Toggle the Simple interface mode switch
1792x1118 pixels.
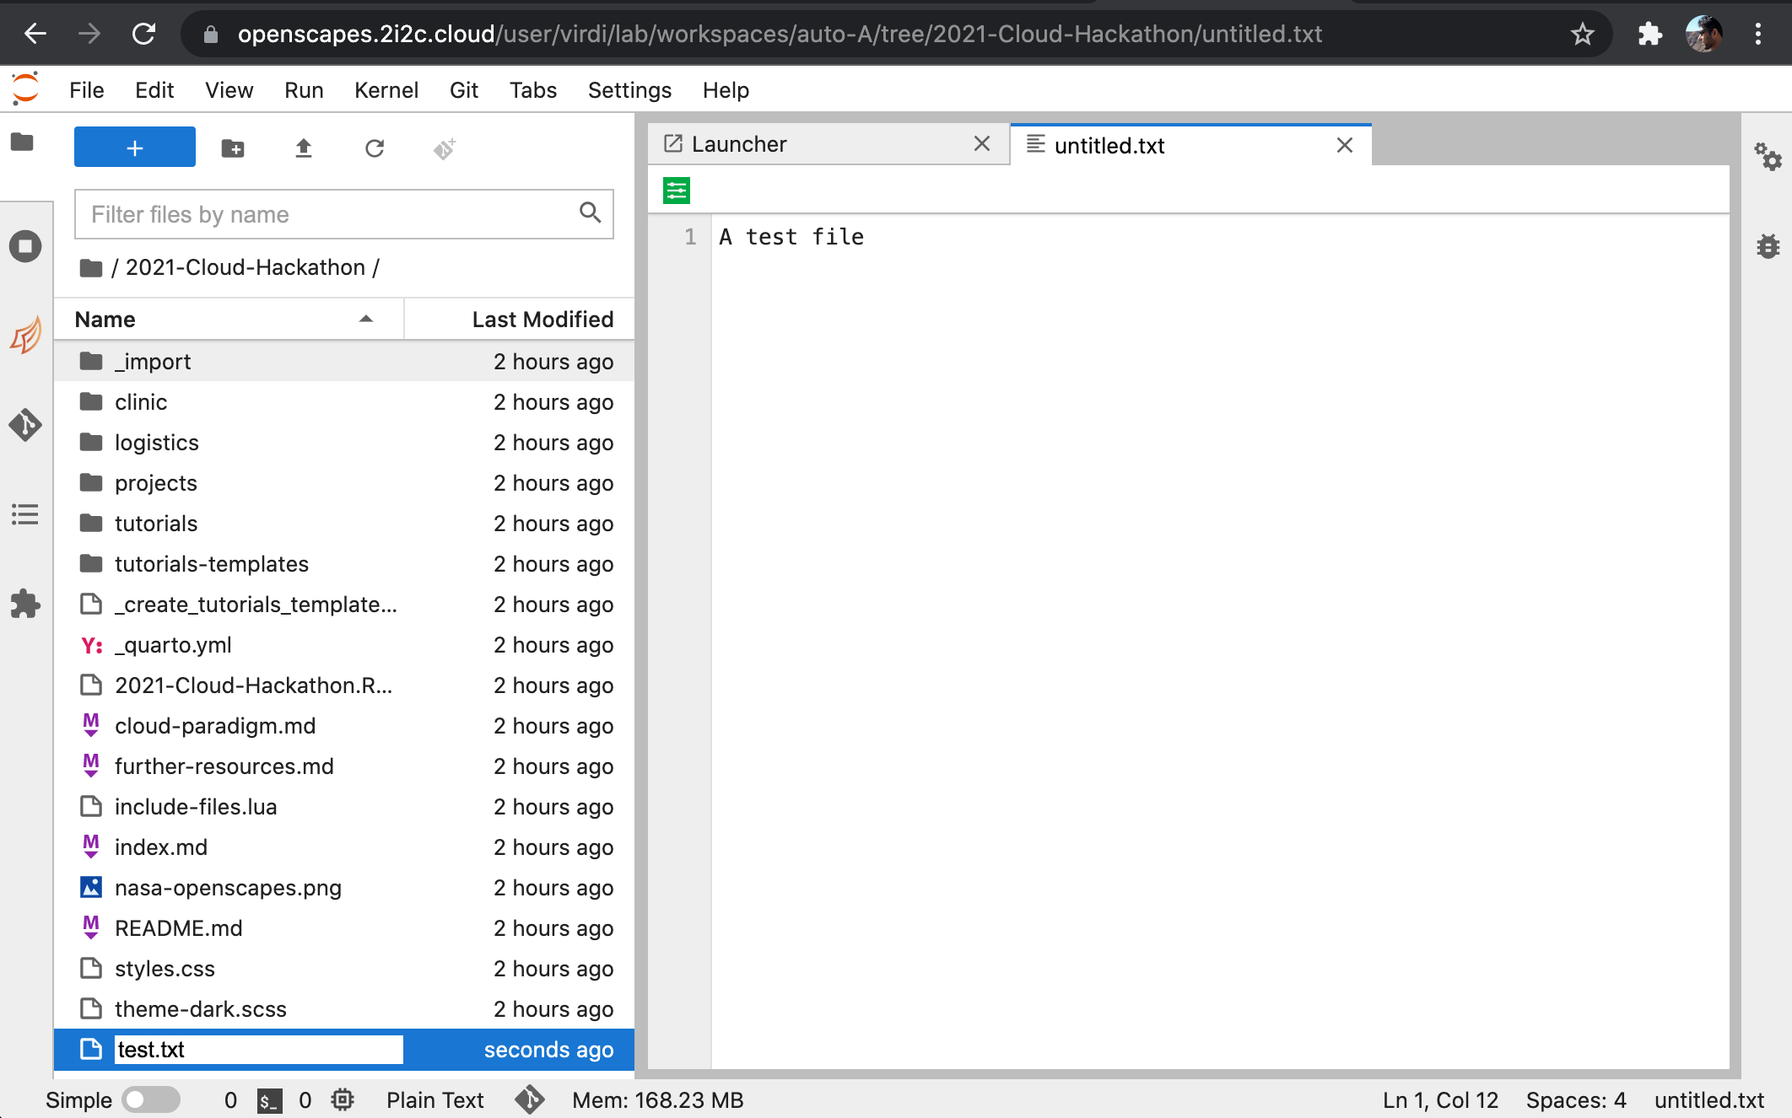[150, 1099]
